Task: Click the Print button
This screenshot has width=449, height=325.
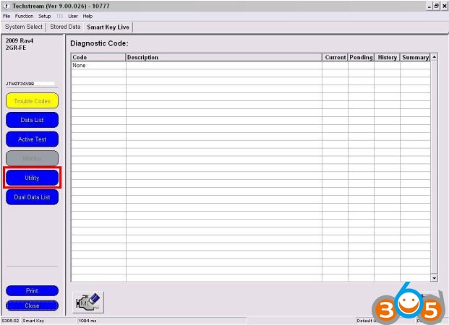Action: pos(32,290)
